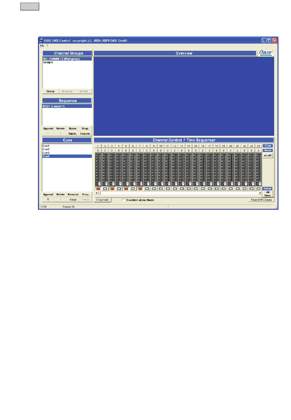The width and height of the screenshot is (291, 420).
Task: Click the fader scrollbar right arrow
Action: (260, 193)
